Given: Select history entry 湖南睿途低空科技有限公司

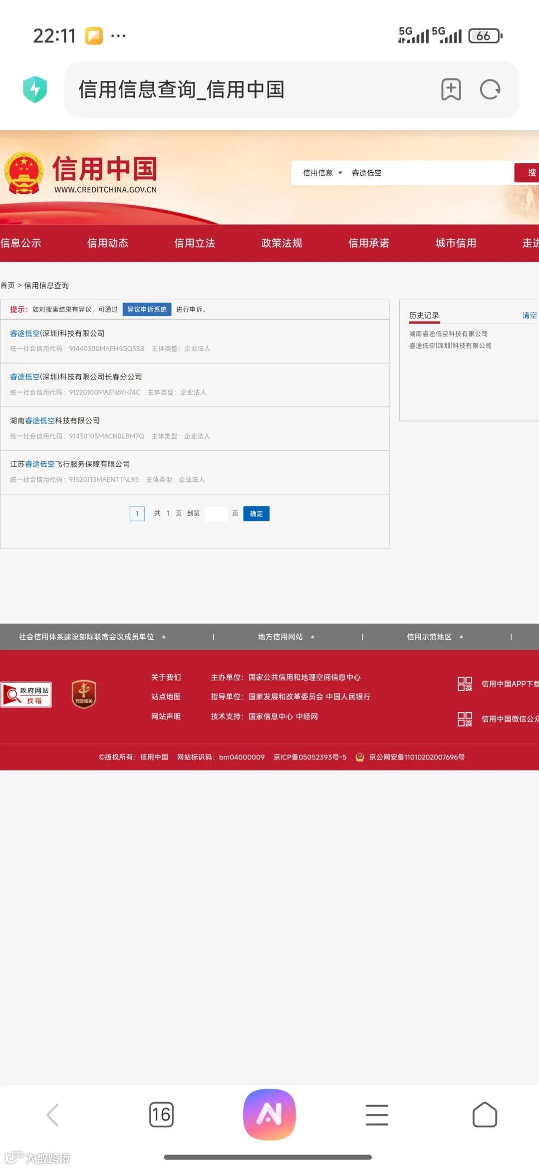Looking at the screenshot, I should (x=449, y=334).
